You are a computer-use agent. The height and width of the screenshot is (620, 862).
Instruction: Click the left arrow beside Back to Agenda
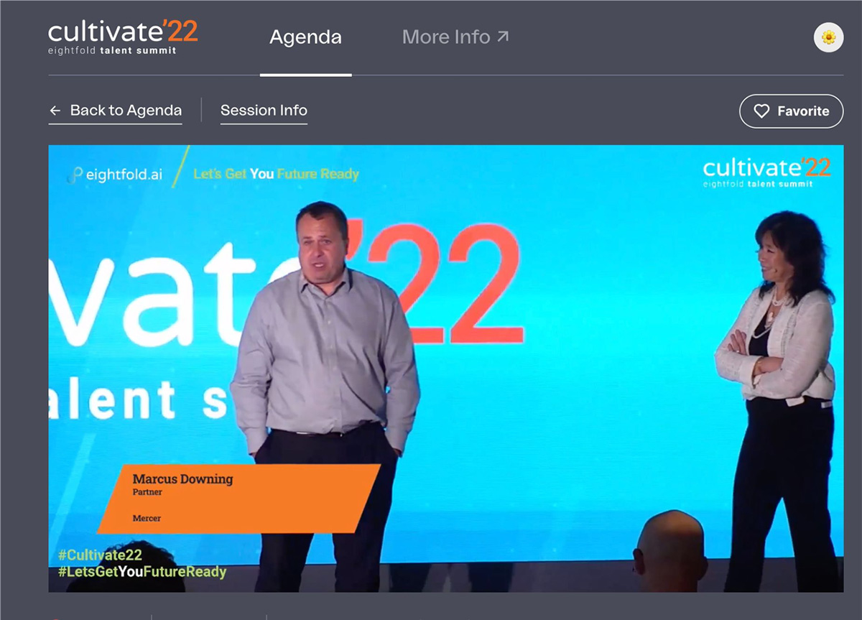(55, 111)
